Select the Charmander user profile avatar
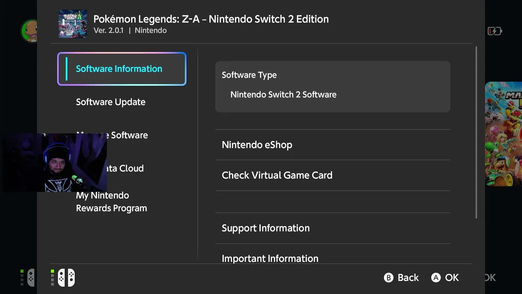 pos(29,31)
